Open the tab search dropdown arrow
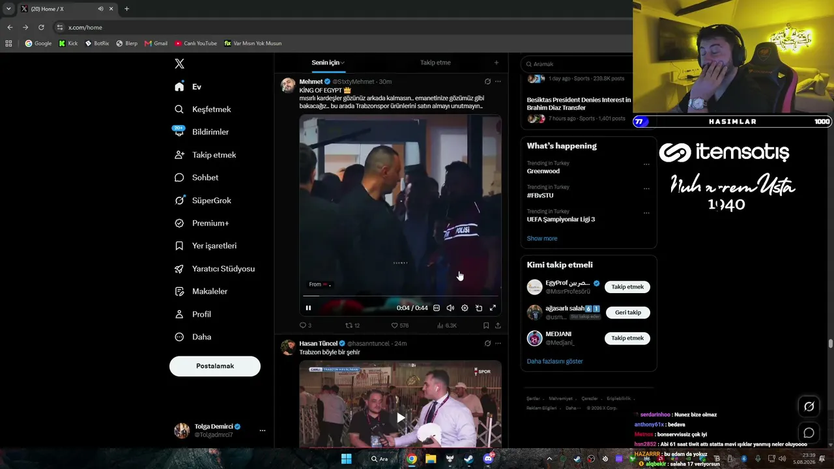Image resolution: width=834 pixels, height=469 pixels. tap(8, 9)
